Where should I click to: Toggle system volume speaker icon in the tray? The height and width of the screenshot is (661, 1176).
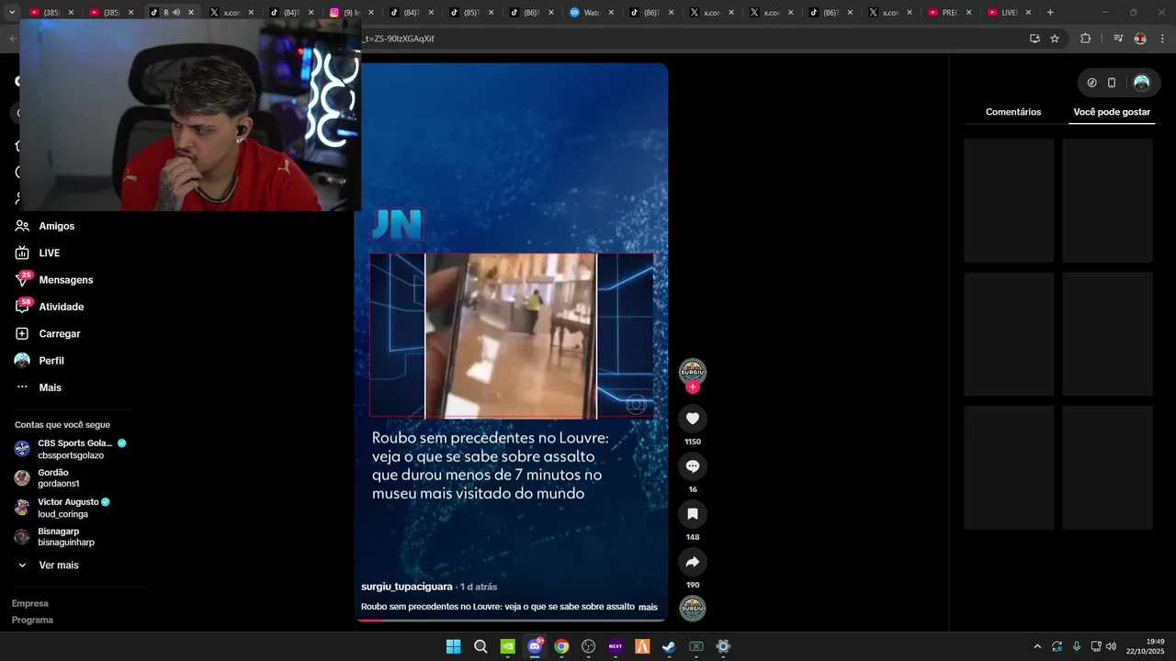click(x=1111, y=646)
